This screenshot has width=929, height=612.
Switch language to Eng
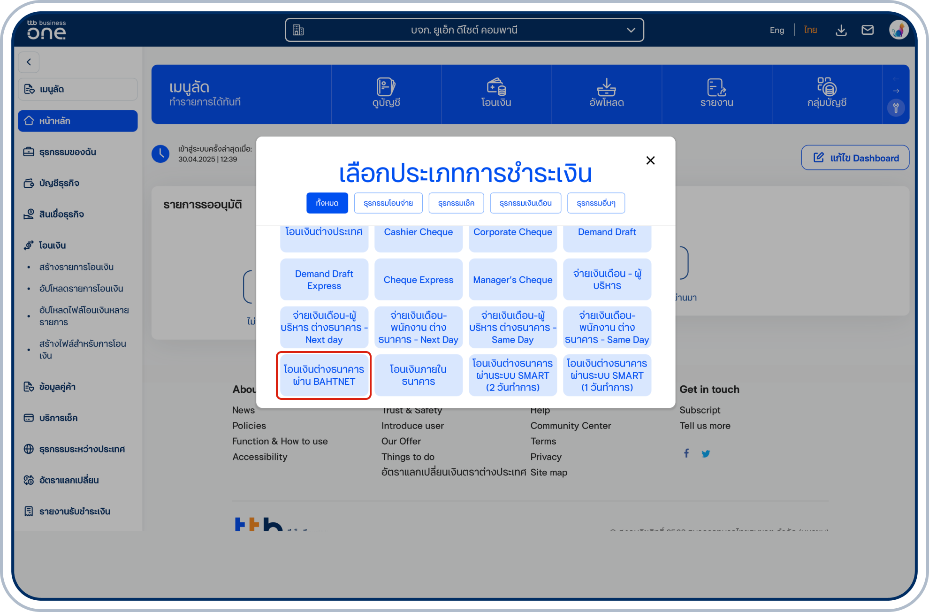(777, 31)
